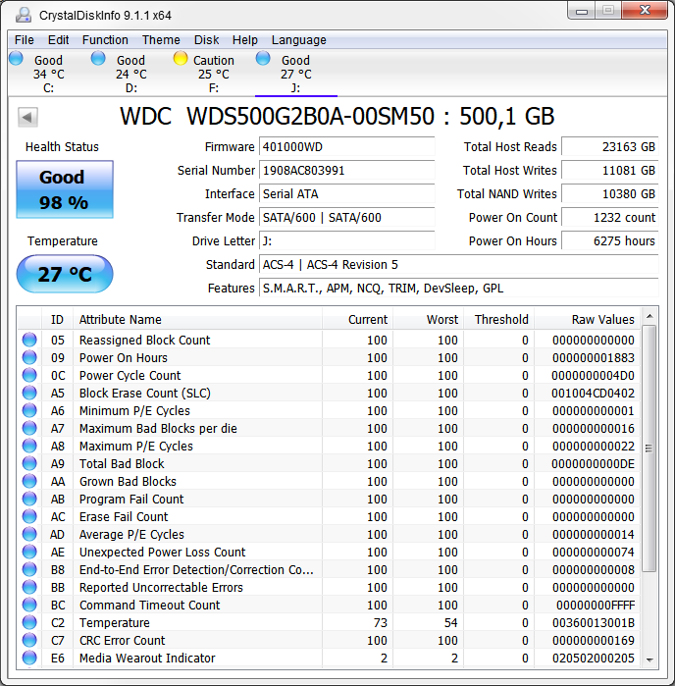Click status orb for Power On Hours row
The height and width of the screenshot is (686, 675).
pyautogui.click(x=29, y=357)
